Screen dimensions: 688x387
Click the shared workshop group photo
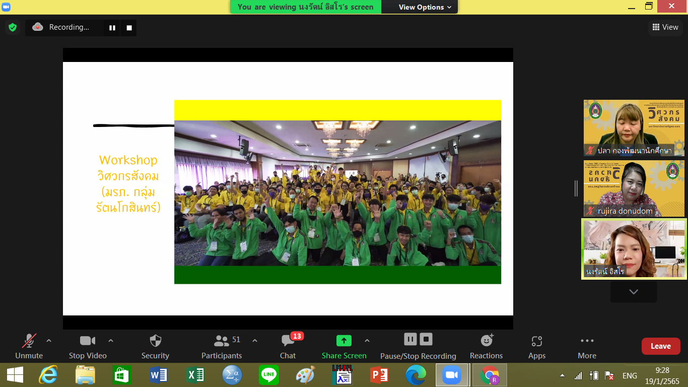[337, 193]
